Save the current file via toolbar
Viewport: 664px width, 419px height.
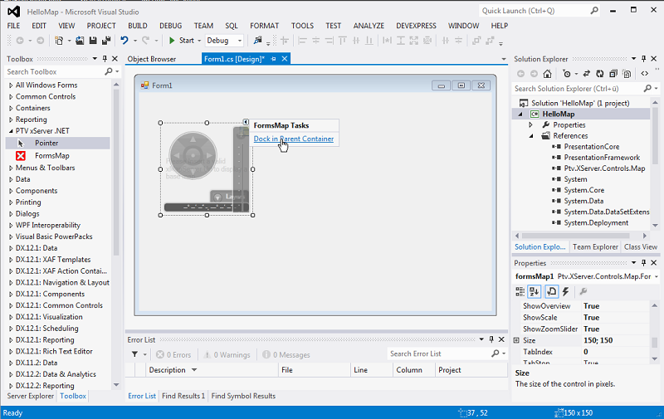[93, 41]
